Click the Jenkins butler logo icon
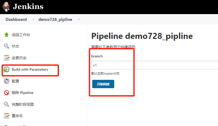 click(6, 7)
